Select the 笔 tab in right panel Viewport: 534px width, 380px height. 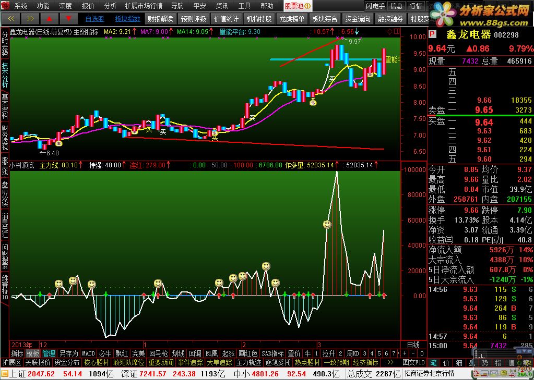(x=434, y=363)
